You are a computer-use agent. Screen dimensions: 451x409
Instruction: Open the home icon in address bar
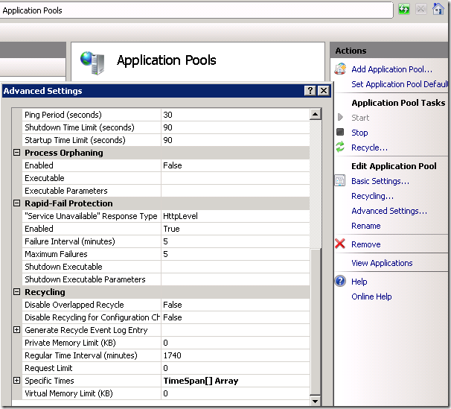click(x=438, y=9)
